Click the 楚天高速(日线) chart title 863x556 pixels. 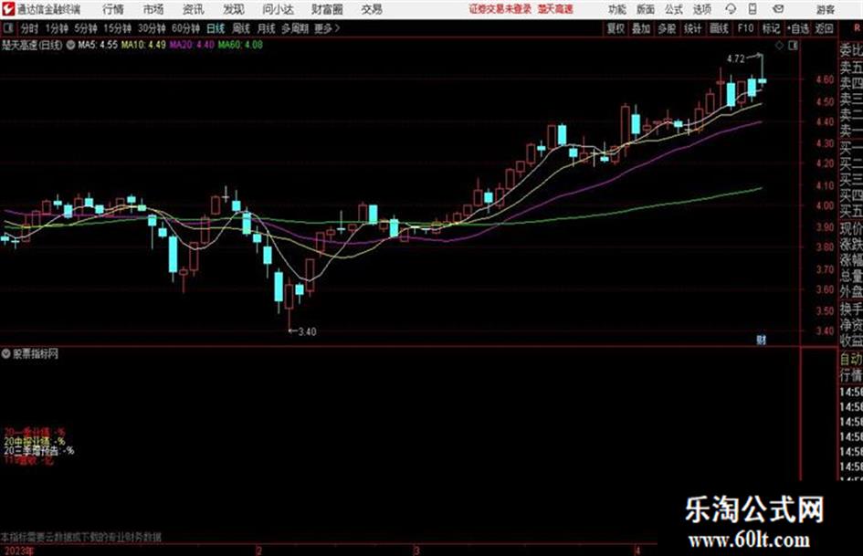32,45
